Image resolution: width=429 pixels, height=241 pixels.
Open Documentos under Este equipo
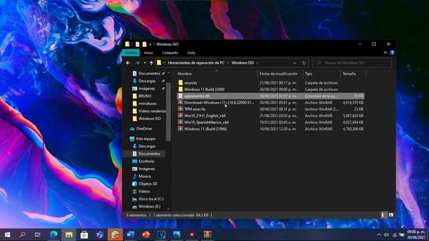pos(149,154)
